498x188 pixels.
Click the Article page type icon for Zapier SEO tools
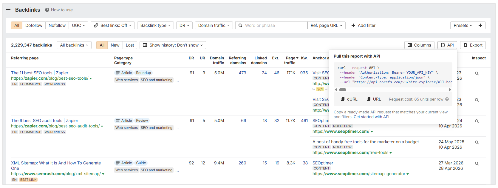pyautogui.click(x=118, y=73)
